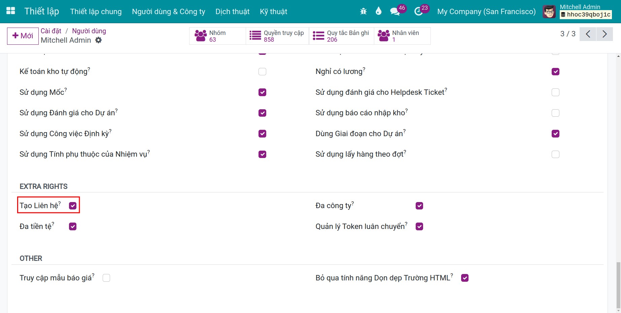
Task: Open the chat messages icon with 46 badge
Action: [395, 11]
